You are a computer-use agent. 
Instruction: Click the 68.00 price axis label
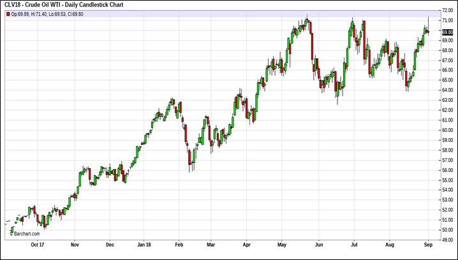click(448, 50)
